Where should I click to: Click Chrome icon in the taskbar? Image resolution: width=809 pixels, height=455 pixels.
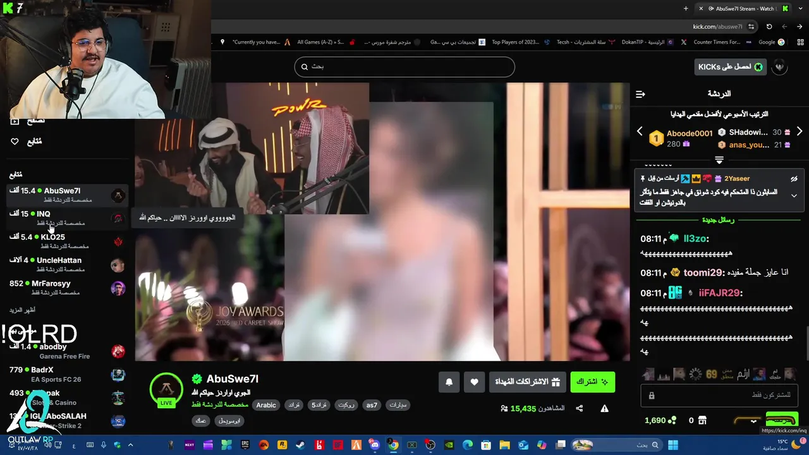point(393,445)
